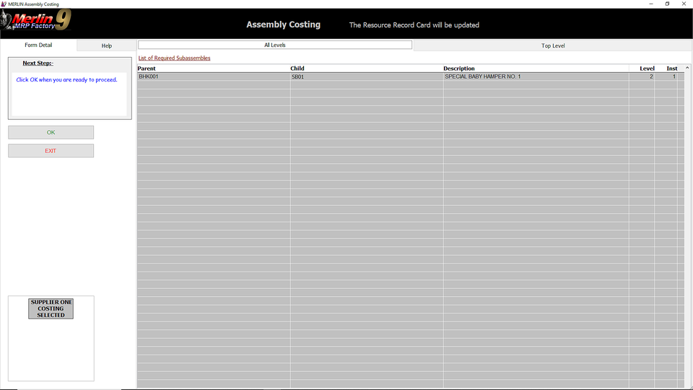Select the BHK001 parent cell
The height and width of the screenshot is (390, 693).
[148, 77]
